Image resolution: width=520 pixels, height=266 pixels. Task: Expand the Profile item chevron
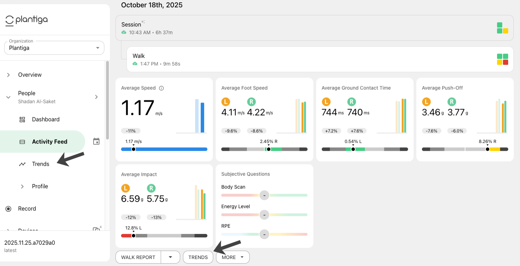pyautogui.click(x=22, y=186)
